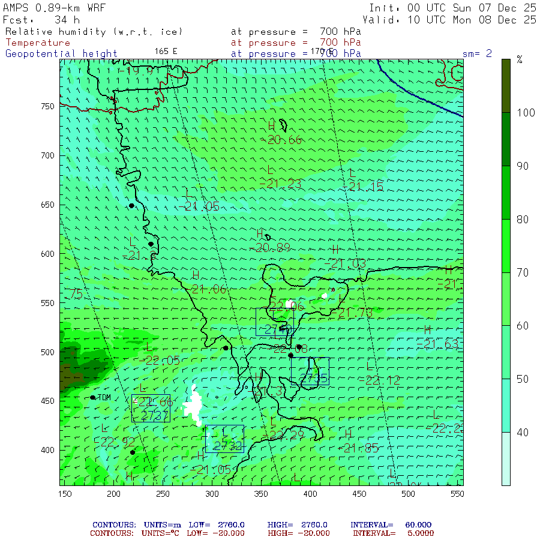Click the '100' colorbar tick label
This screenshot has height=540, width=540.
coord(526,113)
